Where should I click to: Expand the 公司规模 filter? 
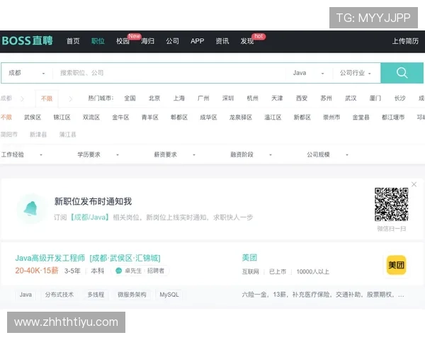point(327,154)
